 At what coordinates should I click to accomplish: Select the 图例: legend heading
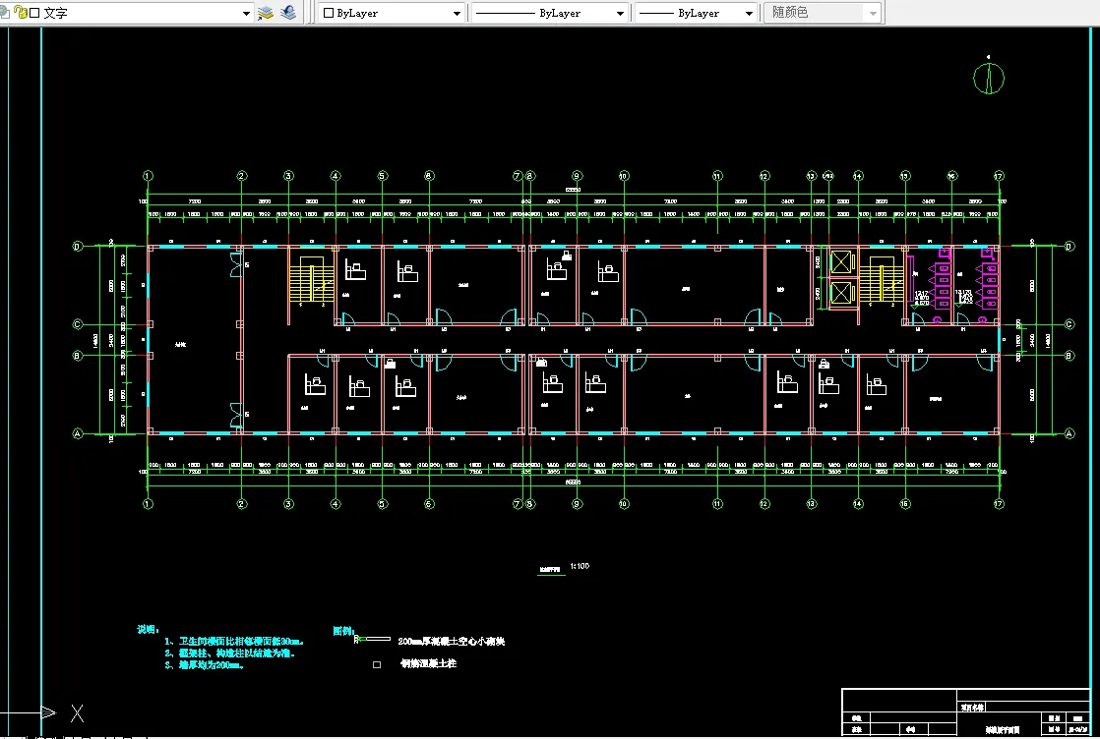pos(343,631)
